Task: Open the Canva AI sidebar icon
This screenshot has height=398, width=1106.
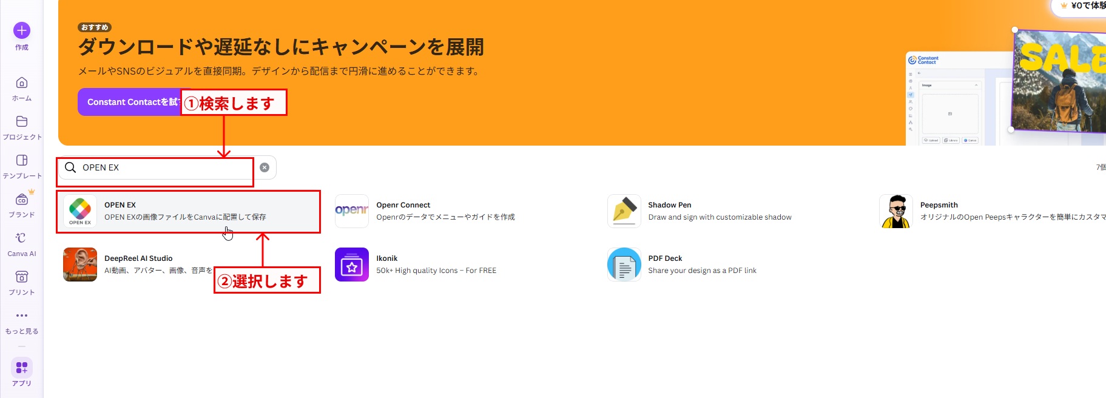Action: point(22,238)
